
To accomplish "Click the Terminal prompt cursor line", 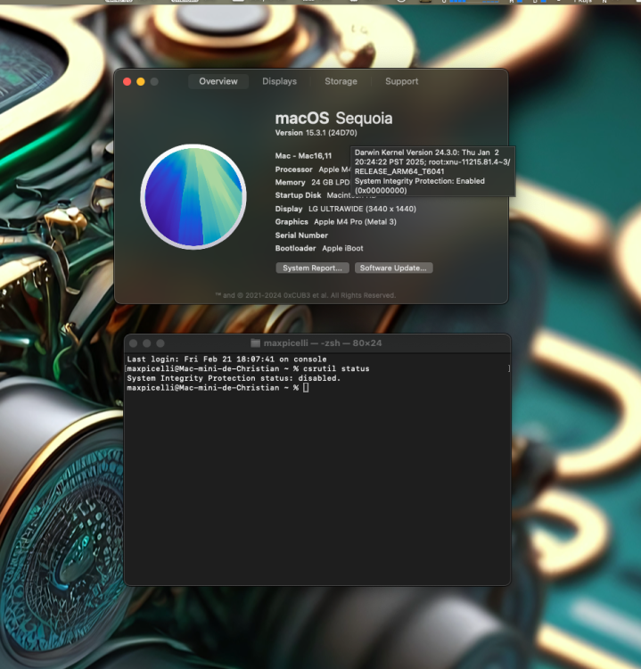I will point(218,388).
